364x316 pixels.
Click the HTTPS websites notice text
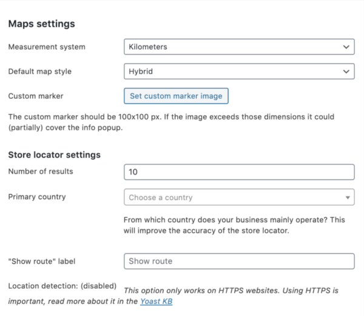click(174, 296)
